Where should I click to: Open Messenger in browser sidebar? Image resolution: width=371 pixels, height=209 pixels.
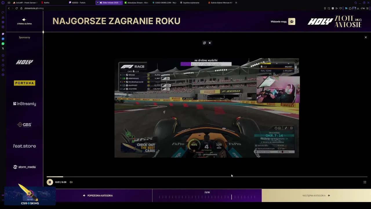coord(3,39)
